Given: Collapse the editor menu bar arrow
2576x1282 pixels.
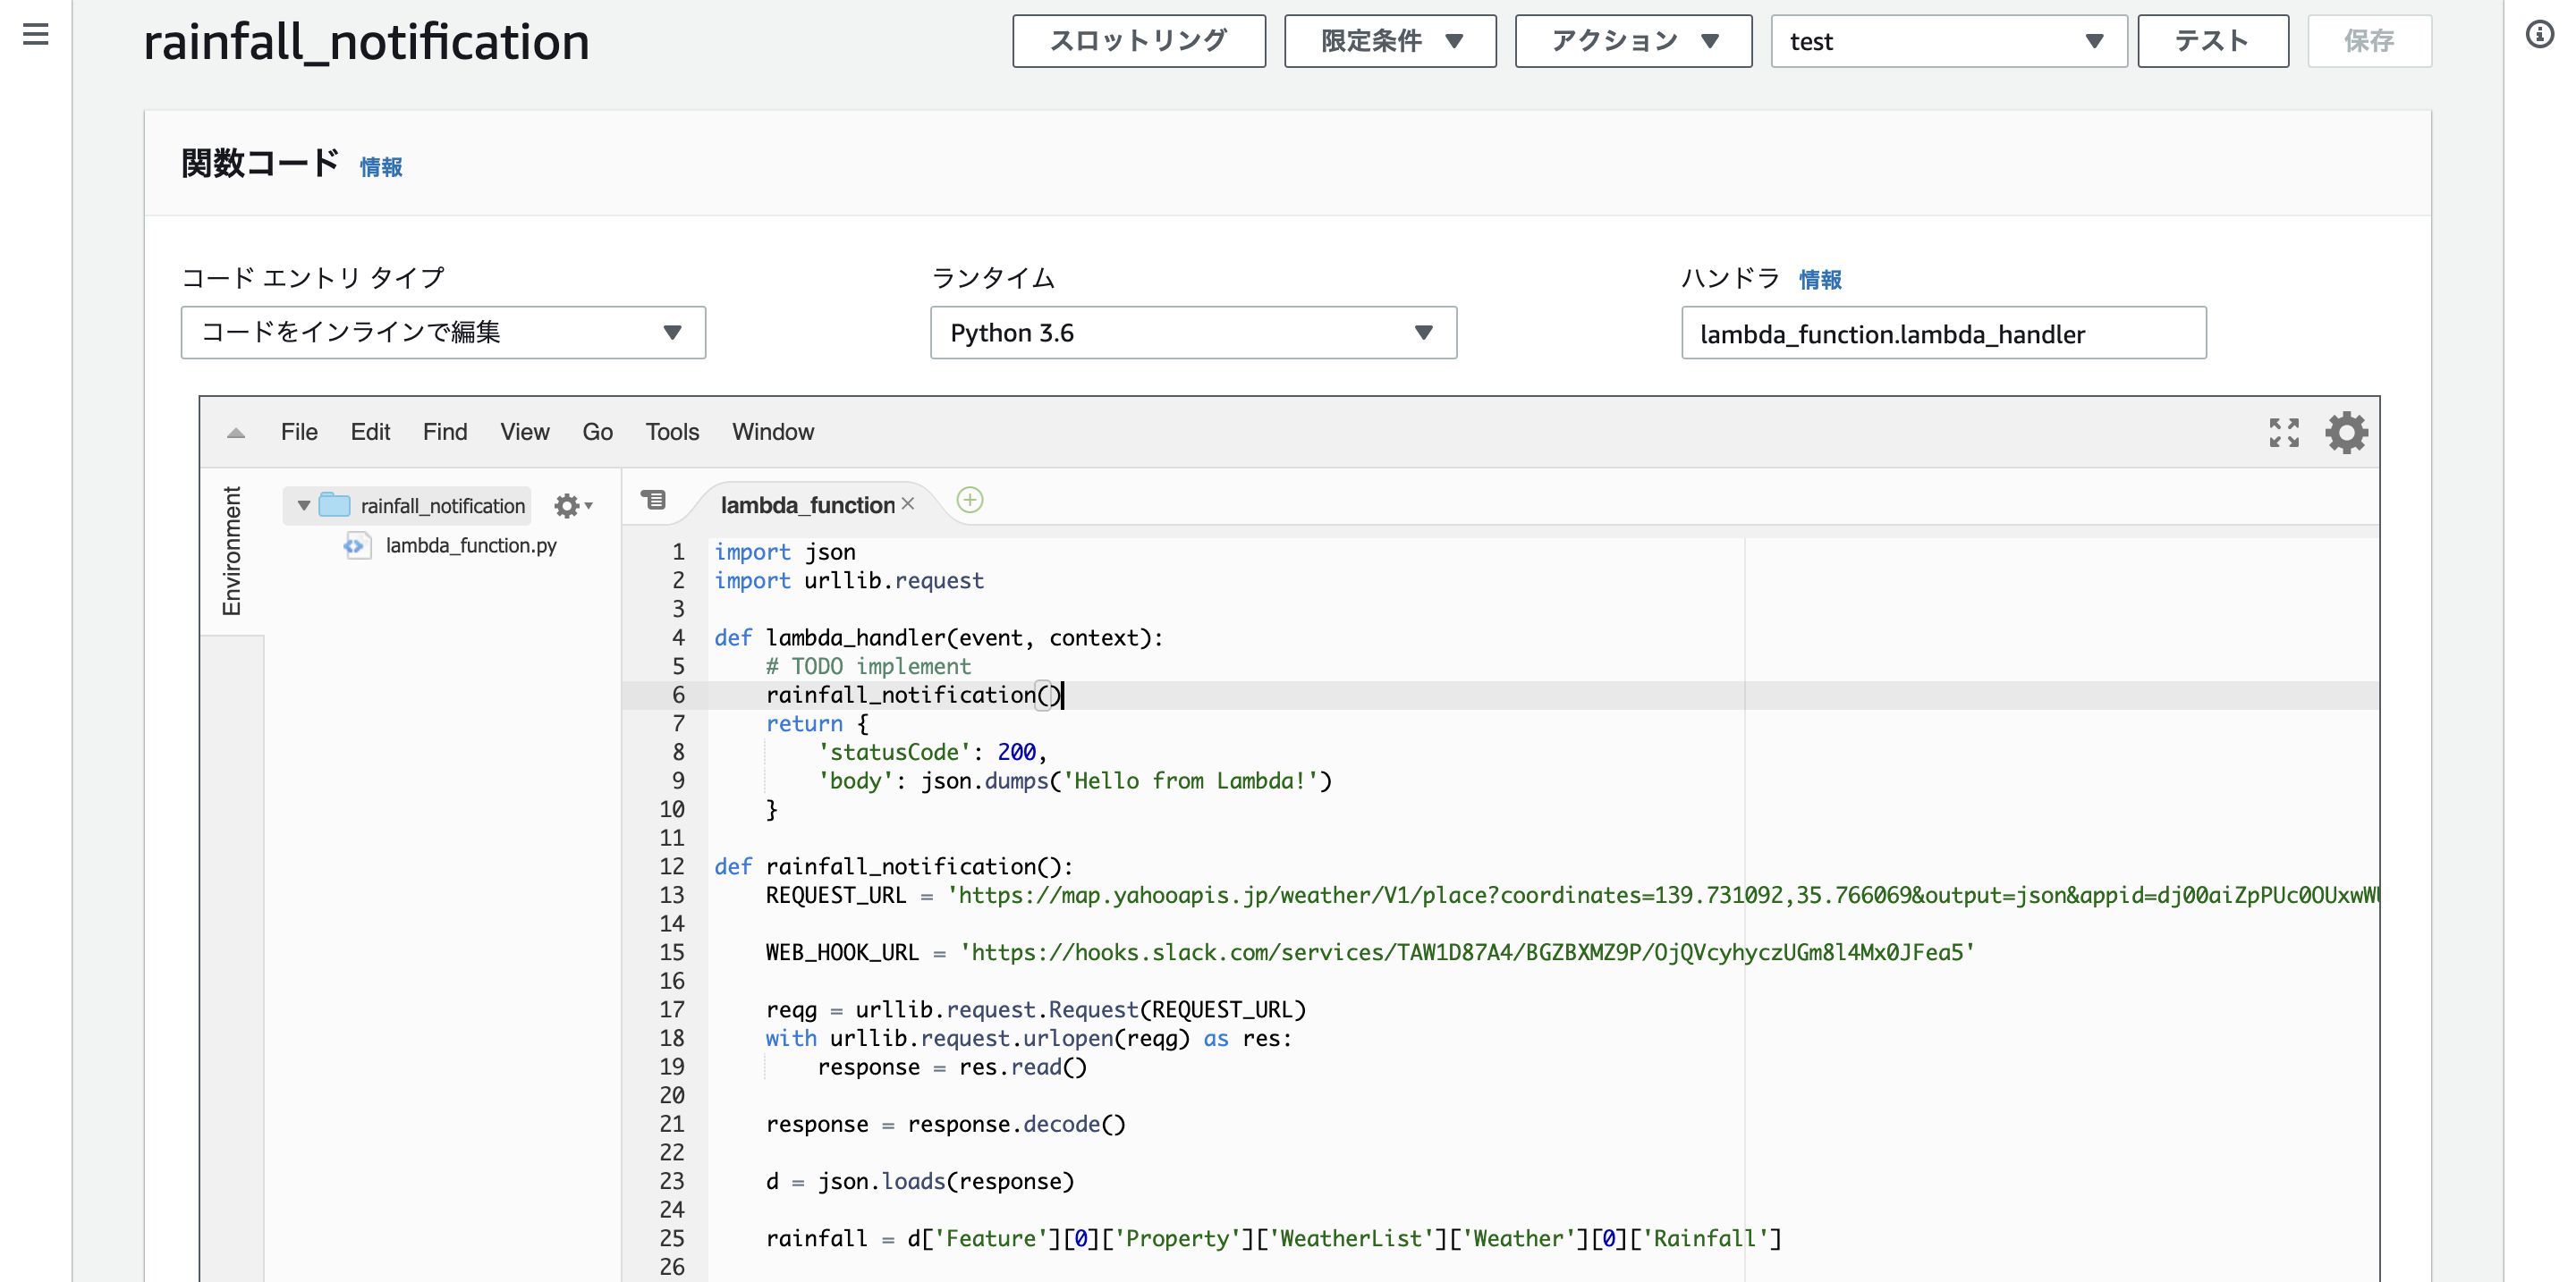Looking at the screenshot, I should click(x=236, y=433).
